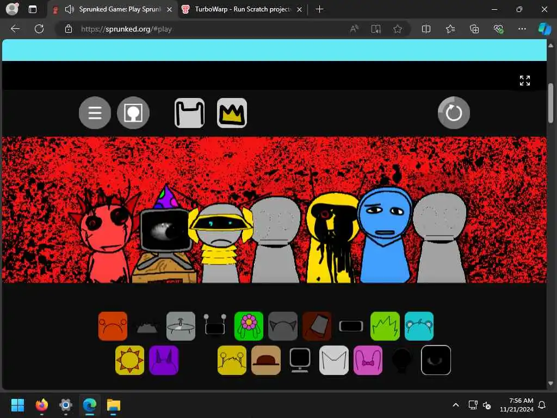
Task: Pick the black rounded rectangle visor icon
Action: pos(351,327)
